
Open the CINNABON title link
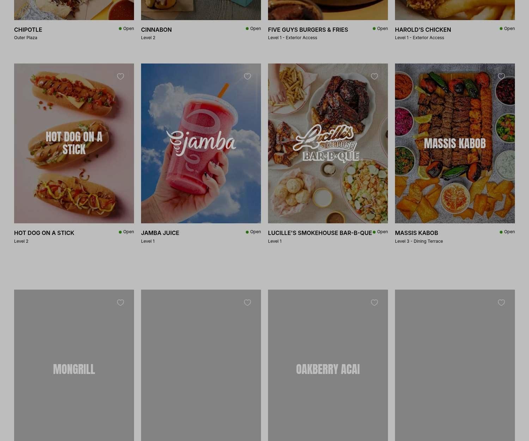tap(156, 30)
